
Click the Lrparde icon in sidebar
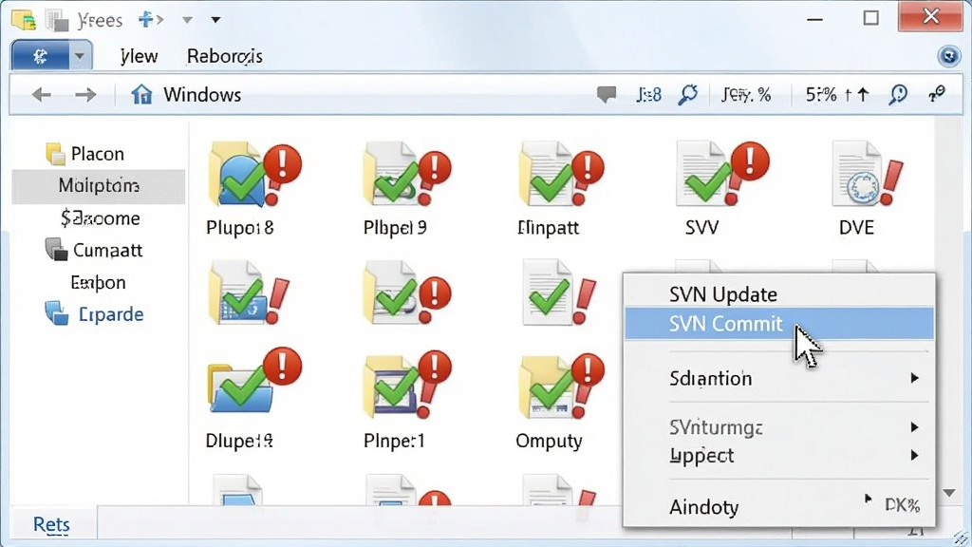click(56, 313)
